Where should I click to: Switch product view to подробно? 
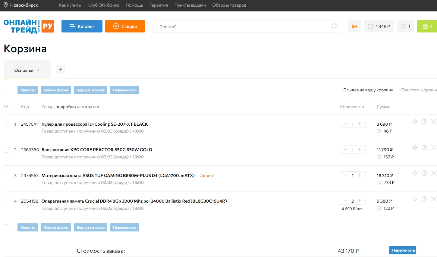click(x=65, y=107)
